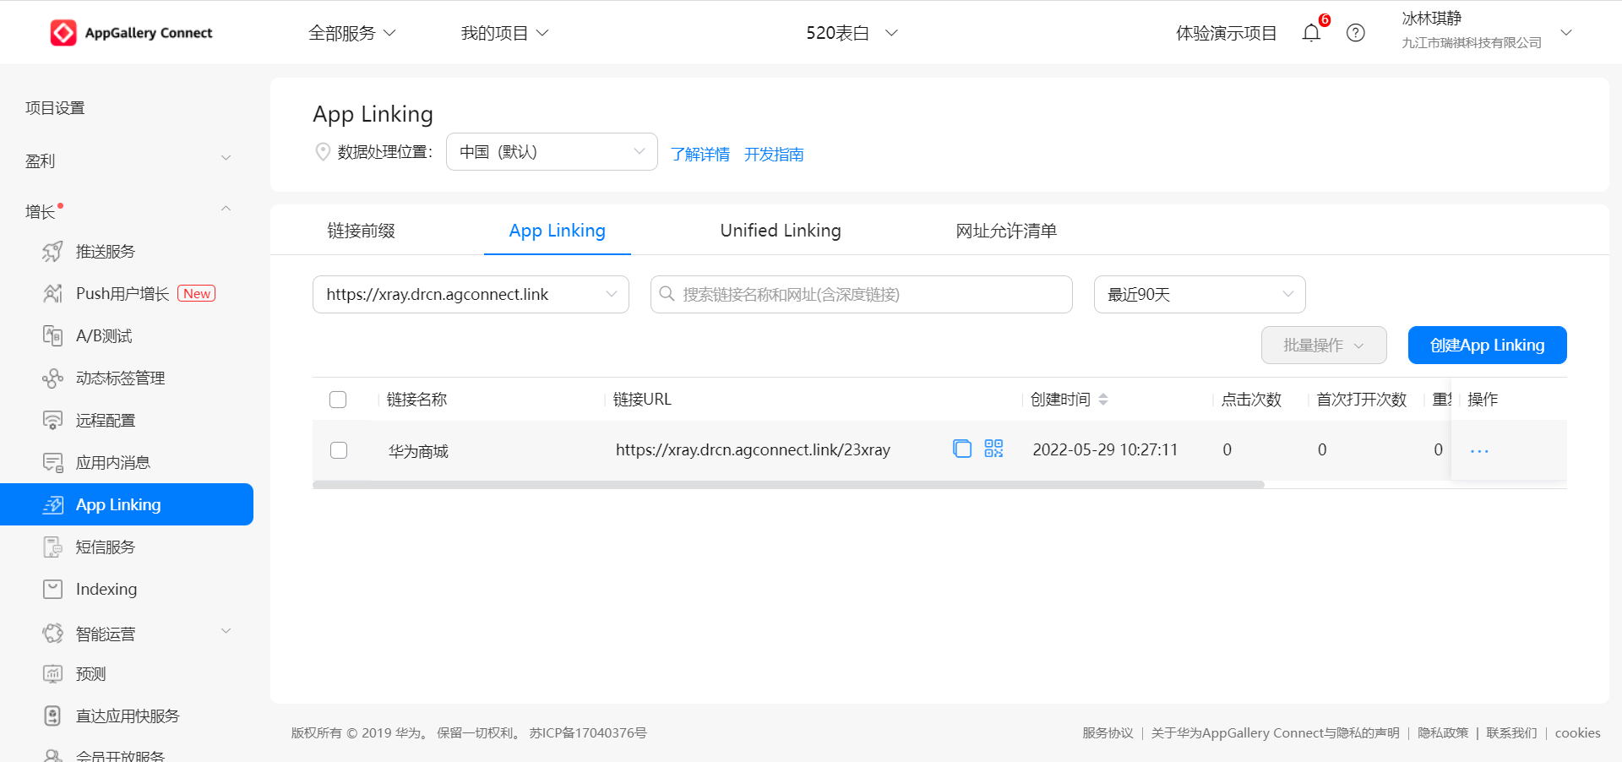Image resolution: width=1622 pixels, height=762 pixels.
Task: Collapse the 增长 sidebar section
Action: pos(226,209)
